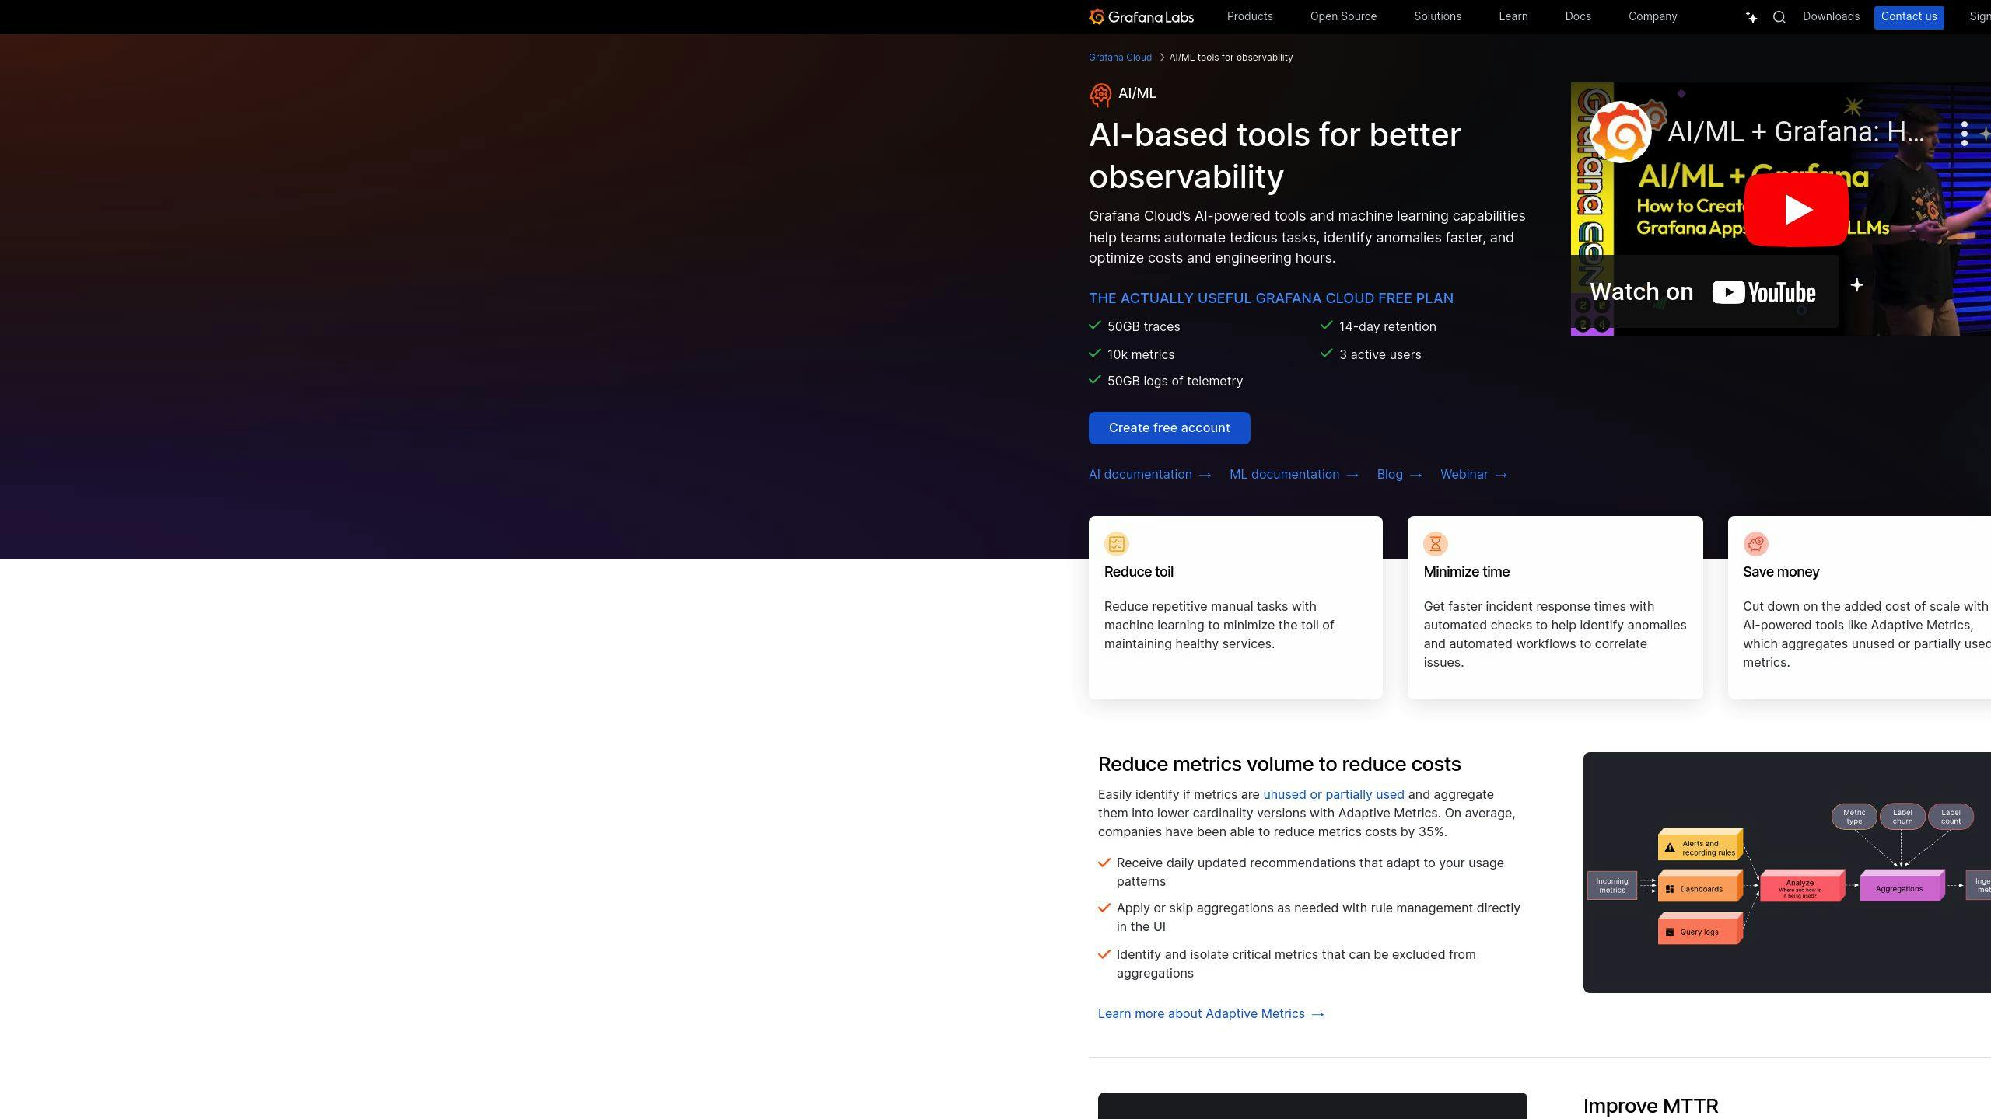Viewport: 1991px width, 1119px height.
Task: Click the Minimize time hourglass icon
Action: tap(1436, 544)
